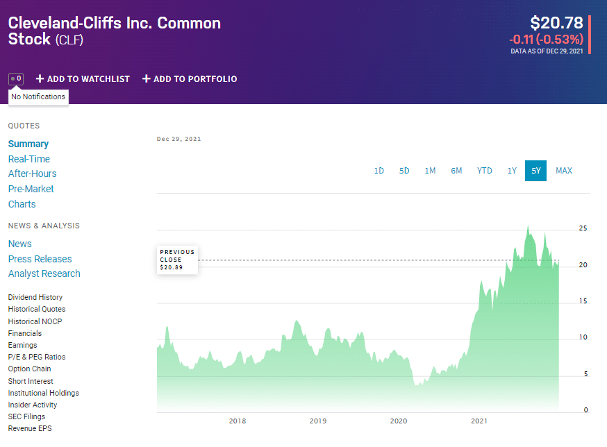
Task: View Institutional Holdings
Action: 43,393
